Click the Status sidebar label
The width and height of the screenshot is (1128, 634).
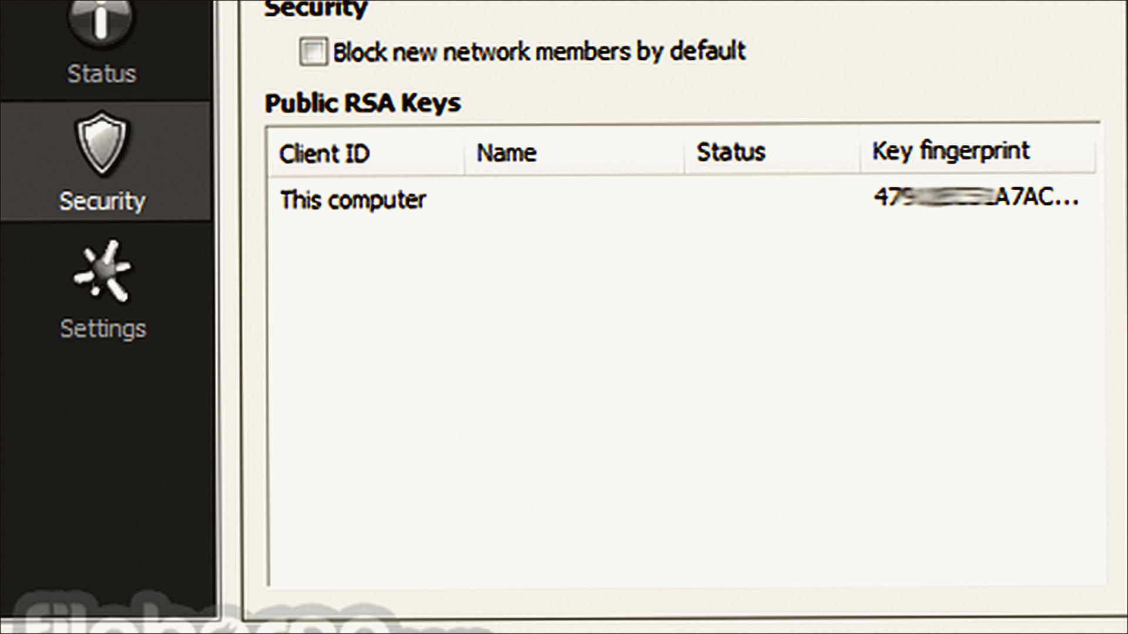click(x=101, y=73)
